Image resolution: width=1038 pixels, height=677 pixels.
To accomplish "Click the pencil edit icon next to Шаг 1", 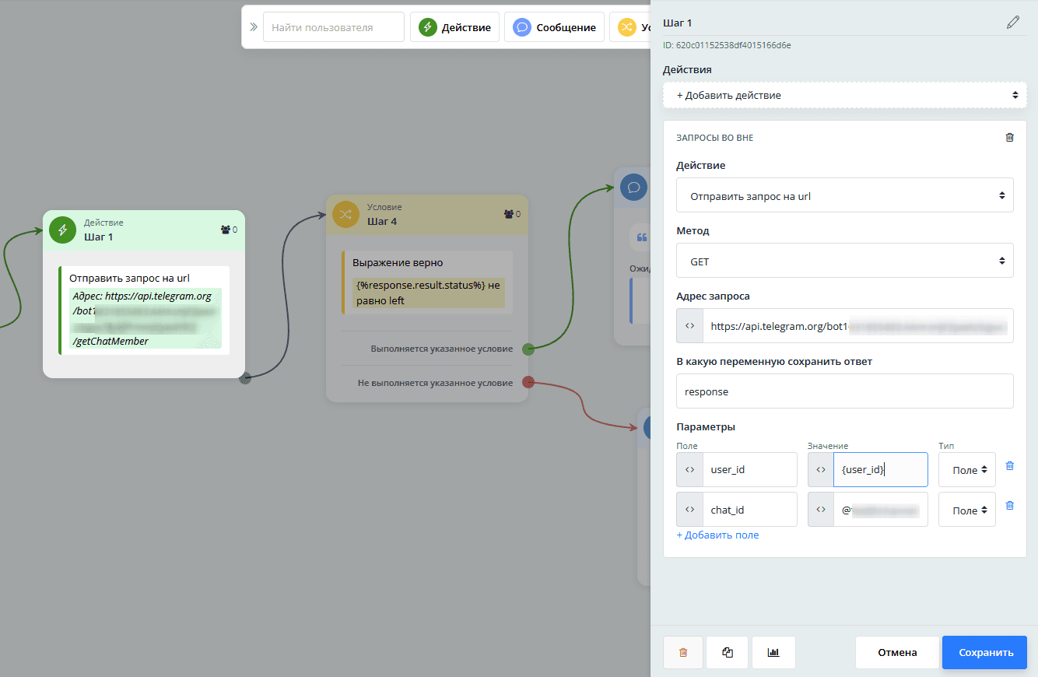I will (x=1012, y=23).
